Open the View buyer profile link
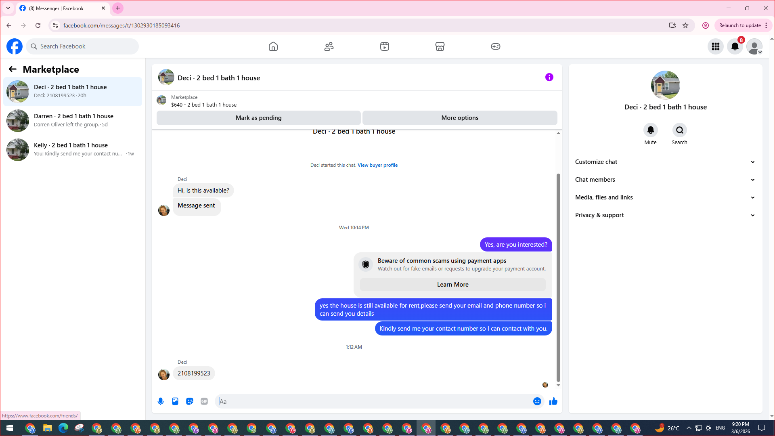Image resolution: width=775 pixels, height=436 pixels. (377, 165)
